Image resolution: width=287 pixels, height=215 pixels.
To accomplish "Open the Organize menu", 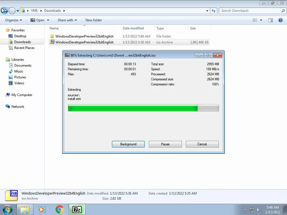I will click(13, 20).
